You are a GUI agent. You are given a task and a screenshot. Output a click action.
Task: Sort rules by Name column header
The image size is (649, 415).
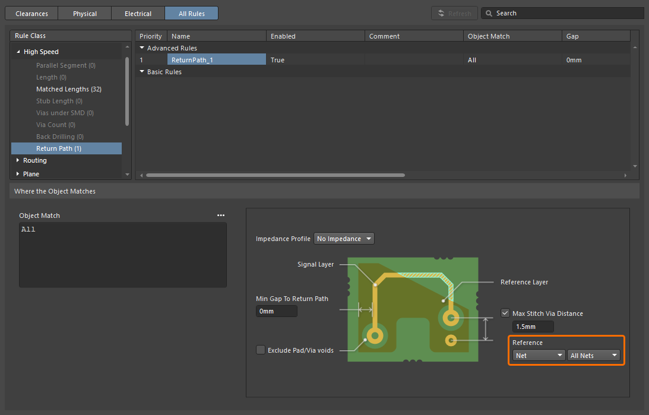click(217, 36)
